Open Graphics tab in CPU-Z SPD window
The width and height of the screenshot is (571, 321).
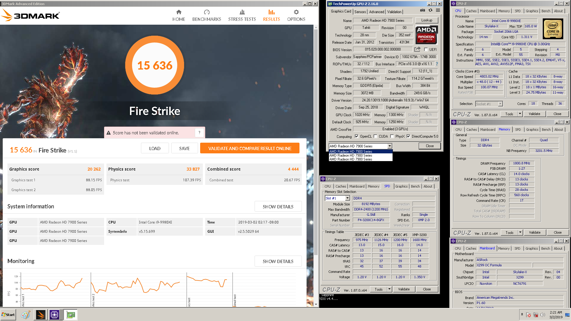401,186
